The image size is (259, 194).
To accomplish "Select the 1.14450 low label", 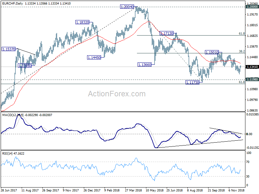I will (94, 58).
